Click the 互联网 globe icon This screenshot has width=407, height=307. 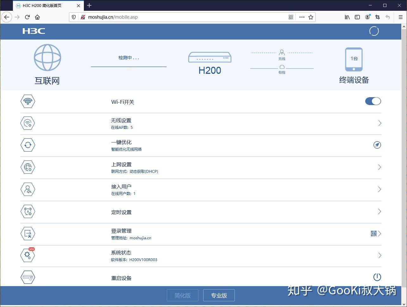47,58
